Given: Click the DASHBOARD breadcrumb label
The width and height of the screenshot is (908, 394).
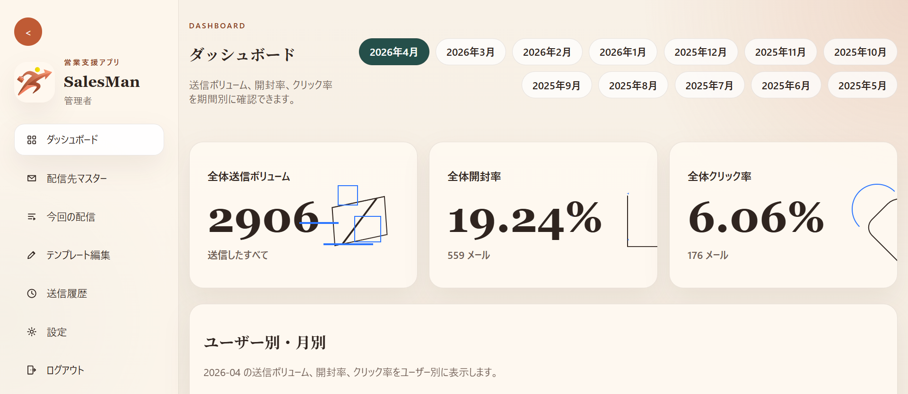Looking at the screenshot, I should click(217, 26).
